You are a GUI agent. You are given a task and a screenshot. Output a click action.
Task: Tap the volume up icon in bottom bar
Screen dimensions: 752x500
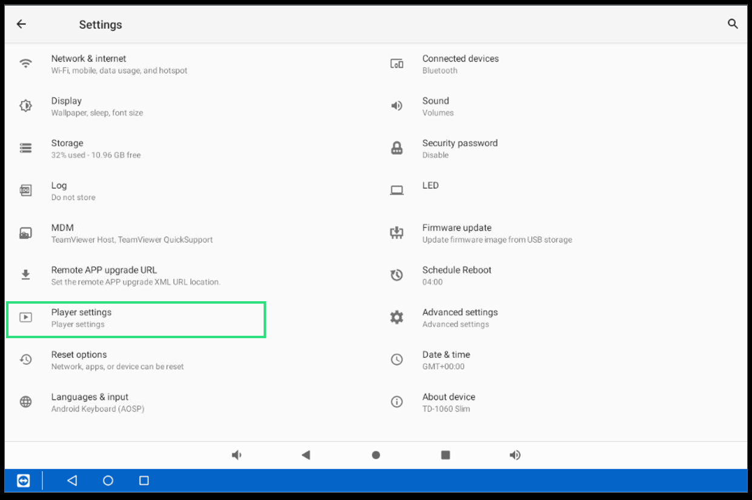pos(515,455)
